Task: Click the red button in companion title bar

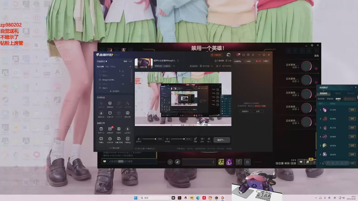Action: (216, 55)
